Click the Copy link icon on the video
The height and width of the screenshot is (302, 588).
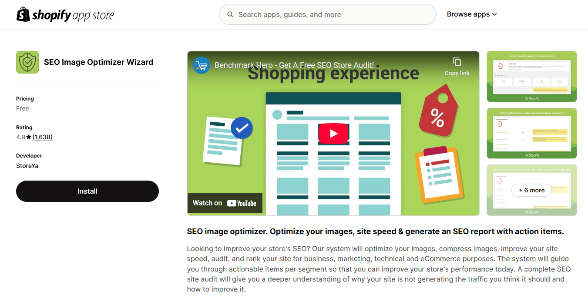457,63
